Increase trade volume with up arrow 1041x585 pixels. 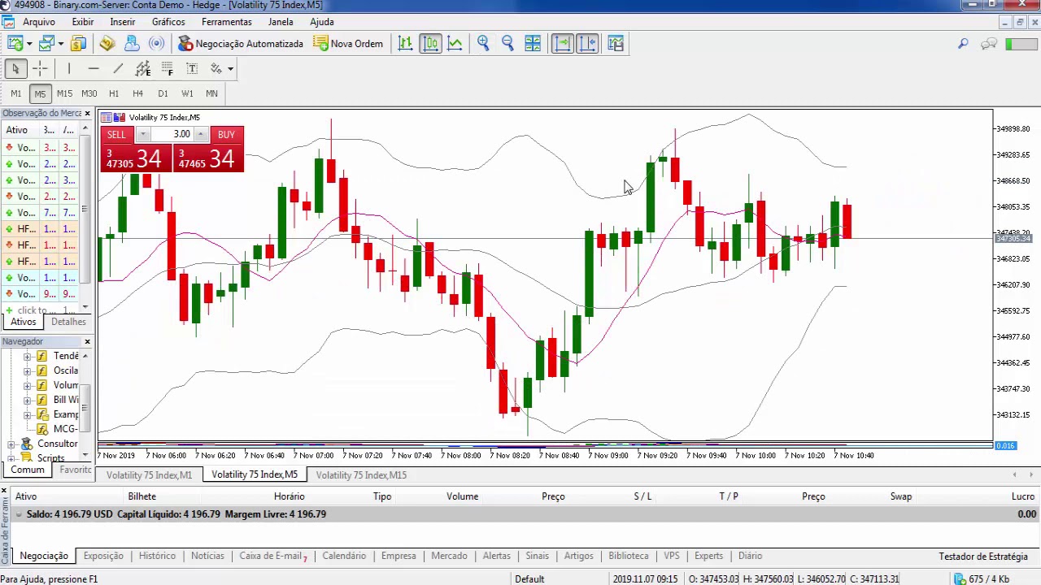[x=200, y=134]
